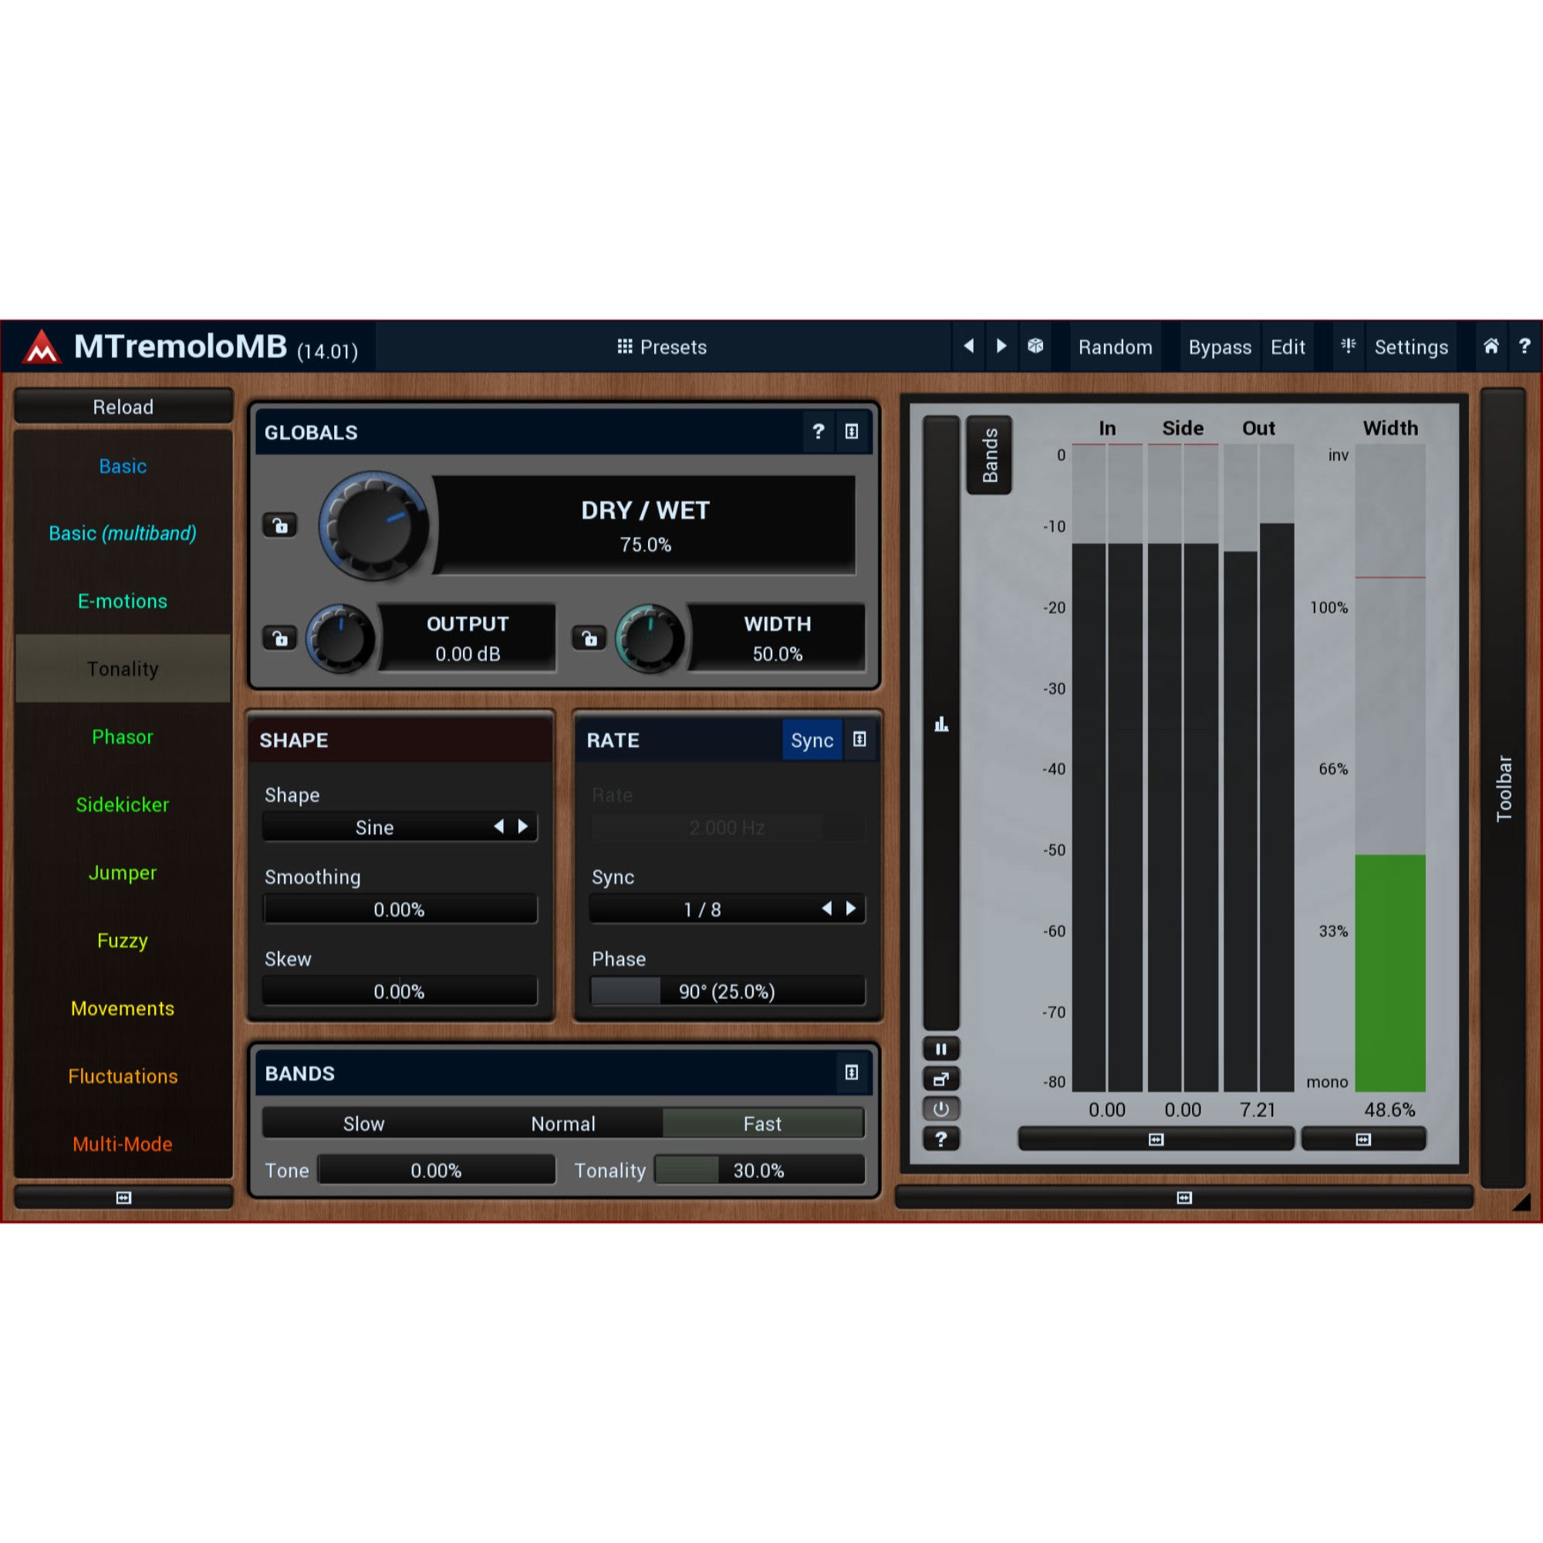Image resolution: width=1543 pixels, height=1543 pixels.
Task: Expand the vertical Toolbar panel
Action: tap(1504, 788)
